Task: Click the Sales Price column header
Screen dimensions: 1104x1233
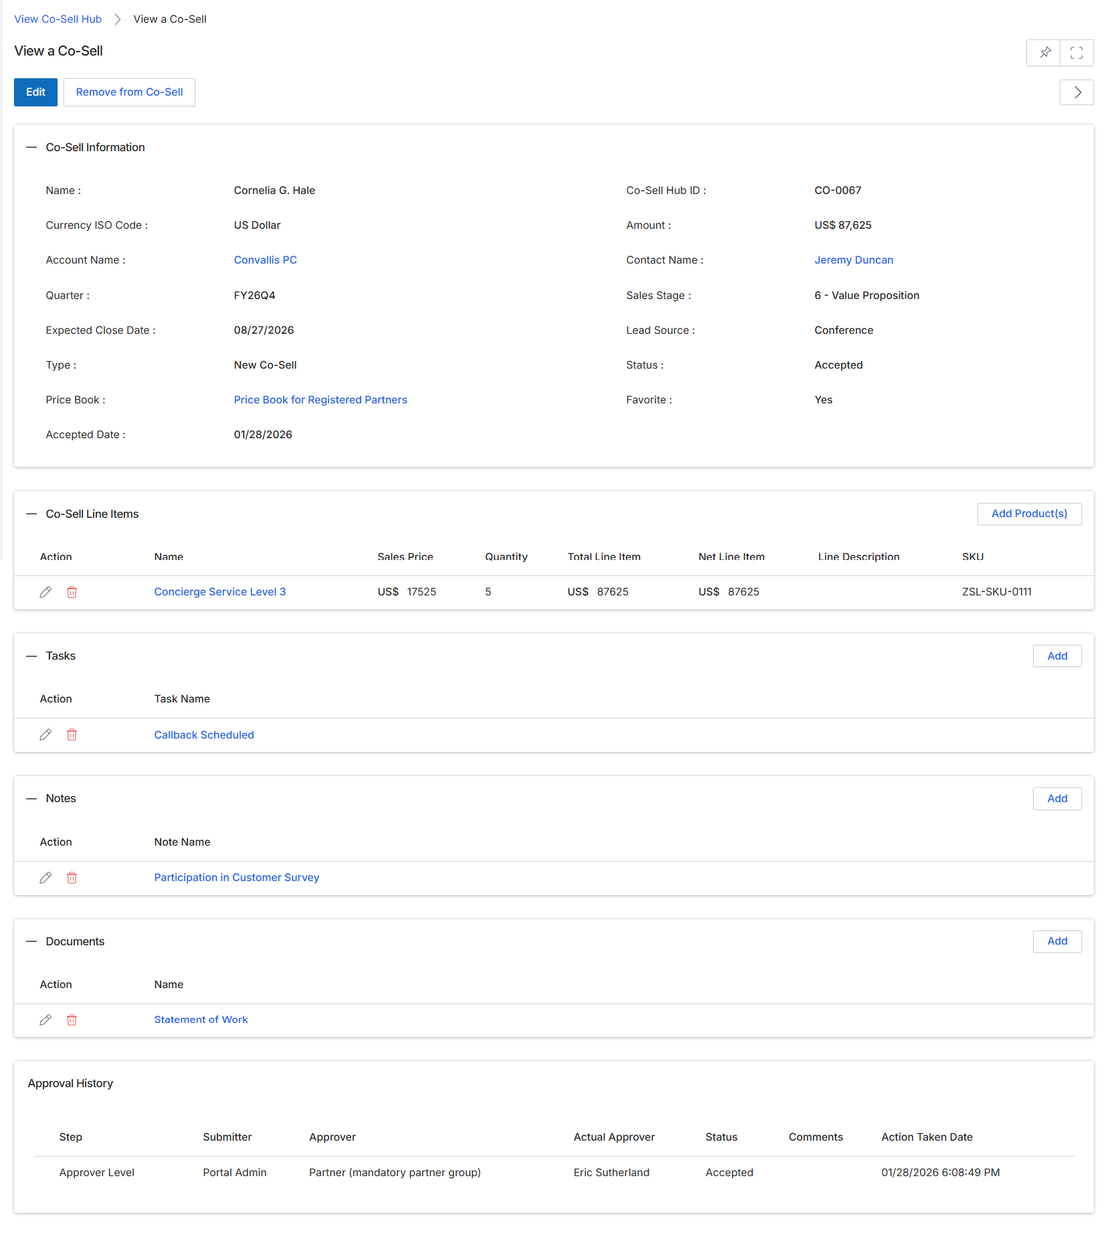Action: pyautogui.click(x=405, y=557)
